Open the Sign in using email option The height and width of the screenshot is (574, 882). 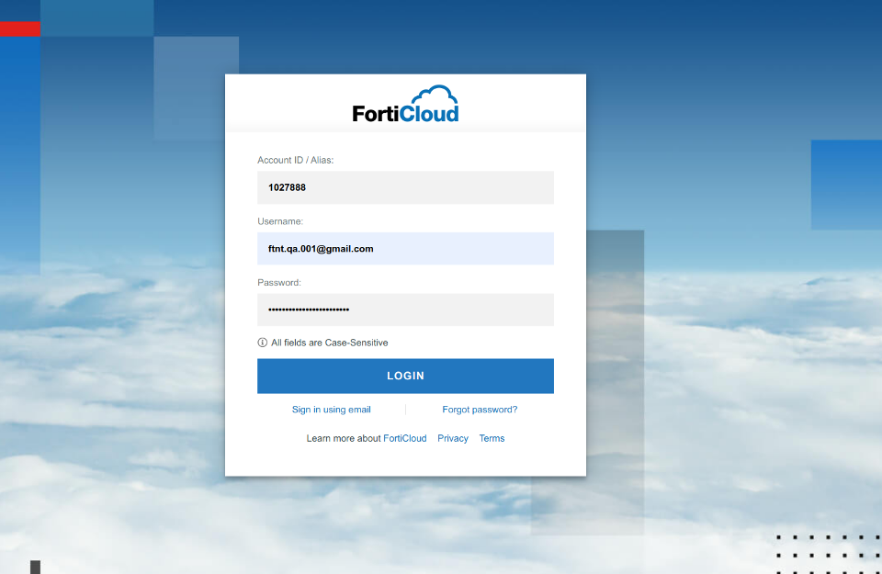coord(331,409)
